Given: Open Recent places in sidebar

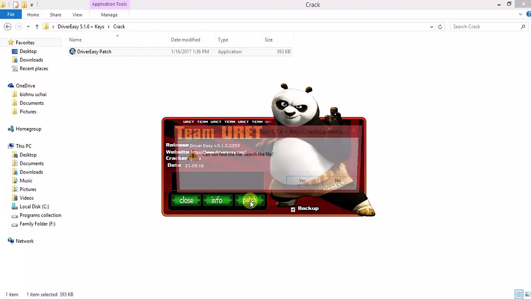Looking at the screenshot, I should click(x=34, y=69).
